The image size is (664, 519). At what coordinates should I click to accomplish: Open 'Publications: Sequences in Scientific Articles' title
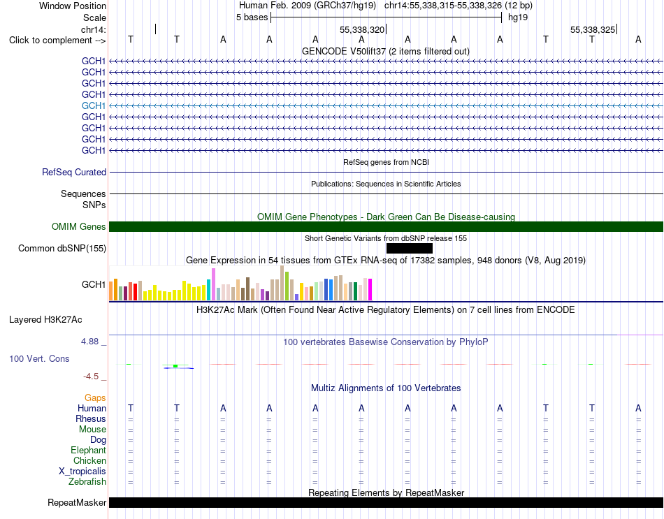point(386,184)
